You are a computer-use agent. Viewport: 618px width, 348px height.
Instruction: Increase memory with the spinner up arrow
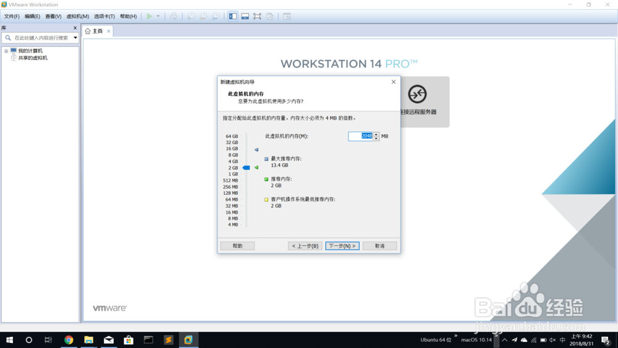point(376,134)
